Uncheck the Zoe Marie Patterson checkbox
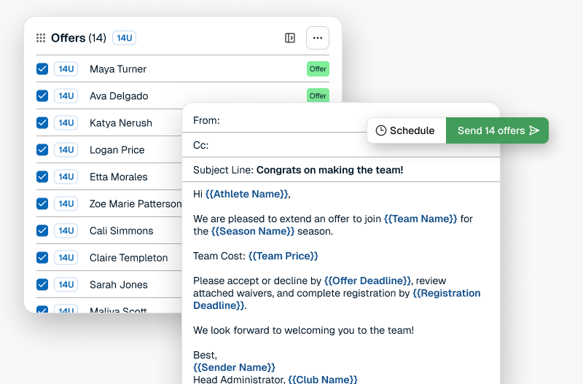 coord(42,204)
